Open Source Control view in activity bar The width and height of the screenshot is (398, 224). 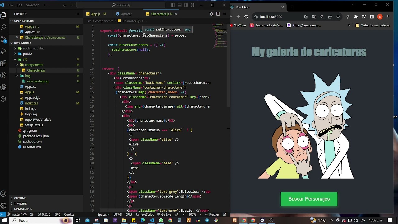[3, 40]
